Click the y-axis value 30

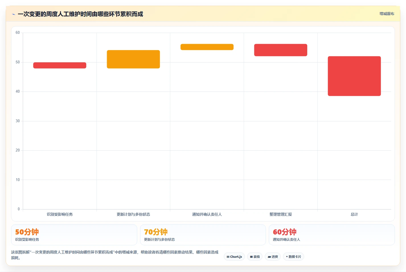click(18, 121)
